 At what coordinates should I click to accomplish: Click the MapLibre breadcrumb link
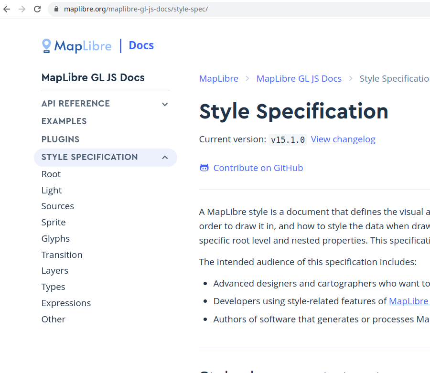click(218, 79)
